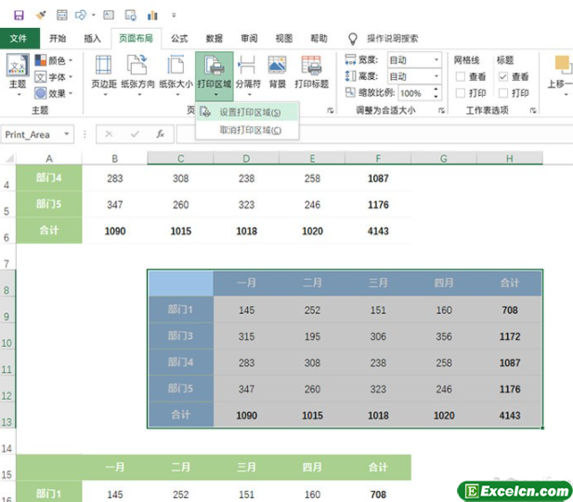
Task: Switch to the Help (帮助) tab
Action: (x=319, y=38)
